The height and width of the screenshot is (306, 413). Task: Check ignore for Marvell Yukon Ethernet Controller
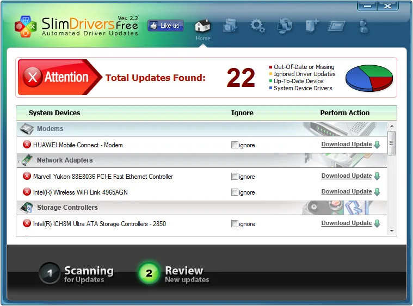point(235,177)
